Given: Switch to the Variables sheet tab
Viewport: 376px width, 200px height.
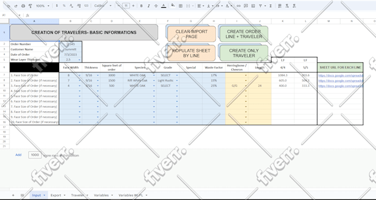Looking at the screenshot, I should [103, 195].
